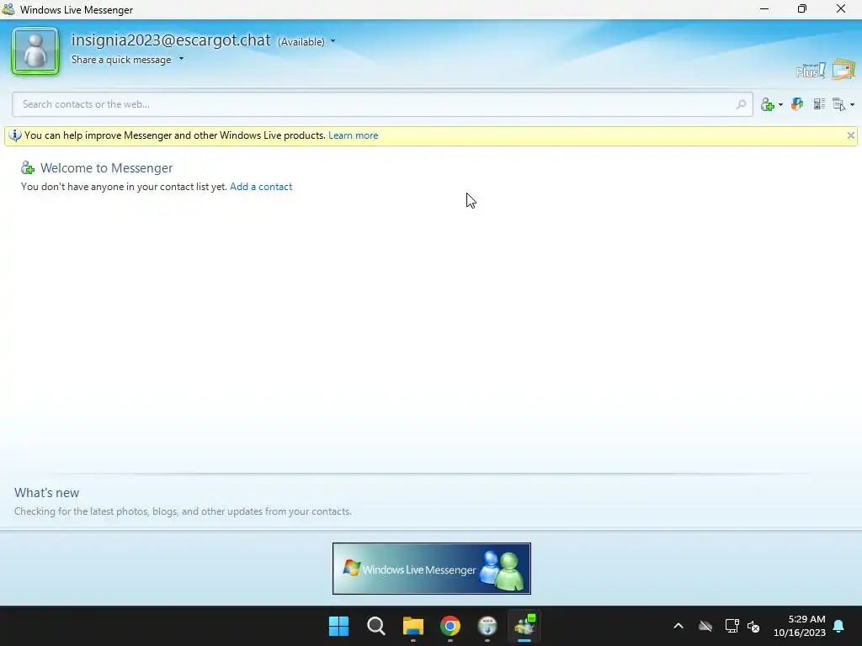Click the change scene window icon

tap(843, 70)
